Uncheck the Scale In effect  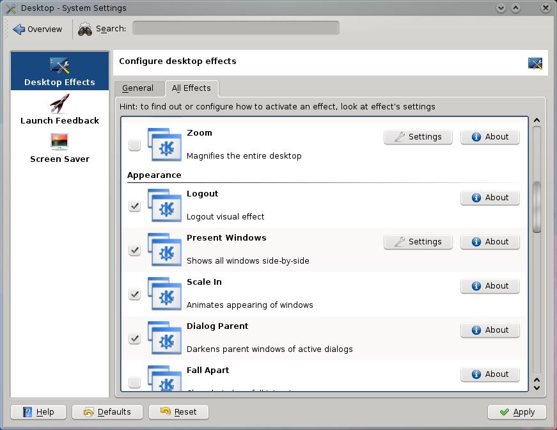134,294
